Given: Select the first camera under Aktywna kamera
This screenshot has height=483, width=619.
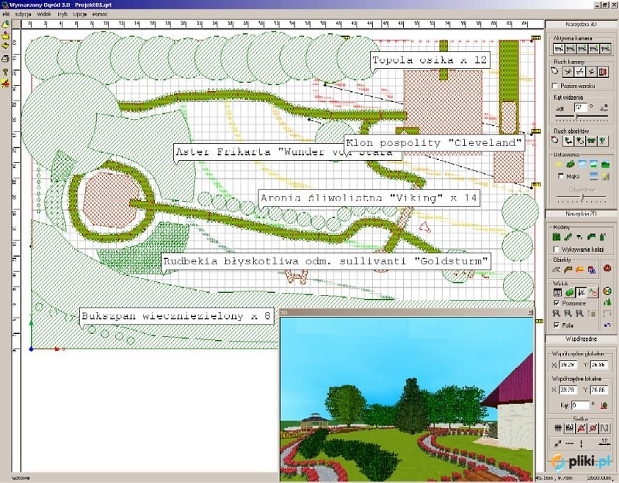Looking at the screenshot, I should click(559, 49).
